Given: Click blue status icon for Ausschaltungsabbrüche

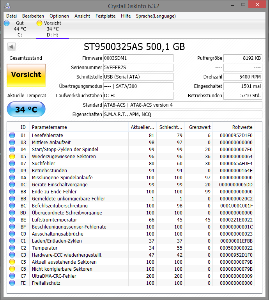Looking at the screenshot, I should [12, 234].
